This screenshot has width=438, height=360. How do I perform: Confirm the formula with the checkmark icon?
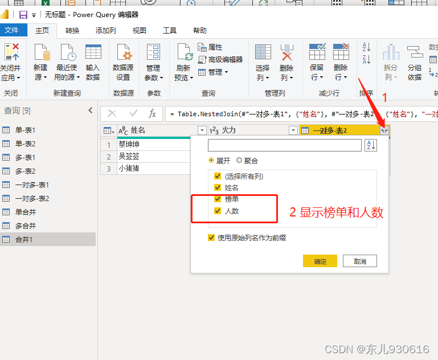point(133,113)
